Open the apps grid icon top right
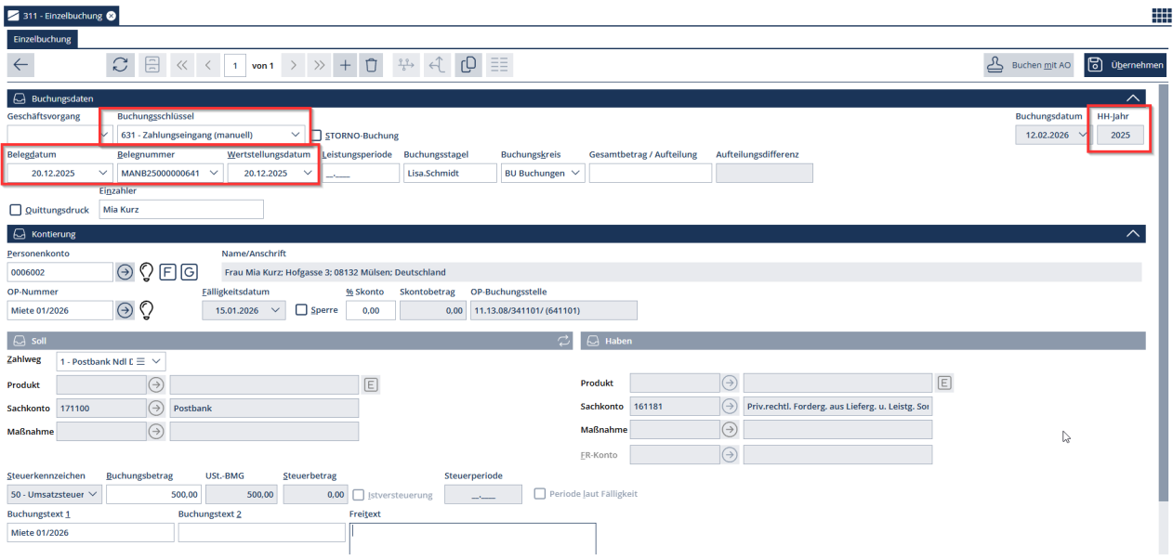 pyautogui.click(x=1161, y=15)
